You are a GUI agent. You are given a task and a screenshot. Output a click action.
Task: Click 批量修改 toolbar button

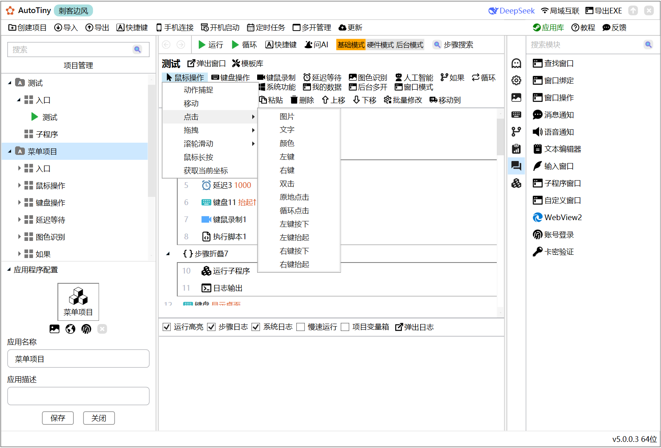403,100
